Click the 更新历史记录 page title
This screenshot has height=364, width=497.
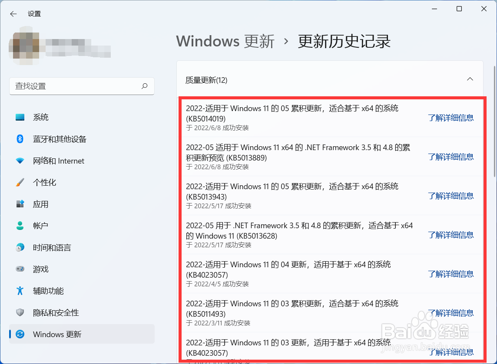click(344, 42)
